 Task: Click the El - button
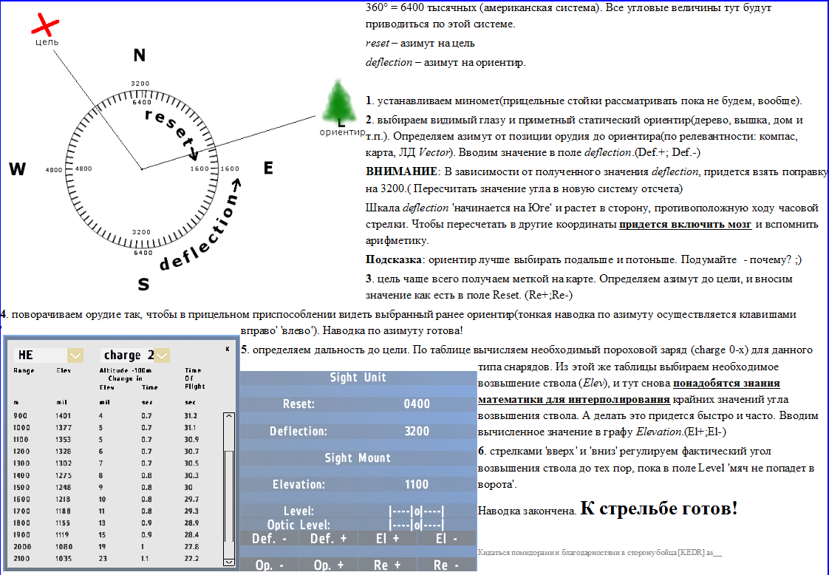tap(447, 539)
